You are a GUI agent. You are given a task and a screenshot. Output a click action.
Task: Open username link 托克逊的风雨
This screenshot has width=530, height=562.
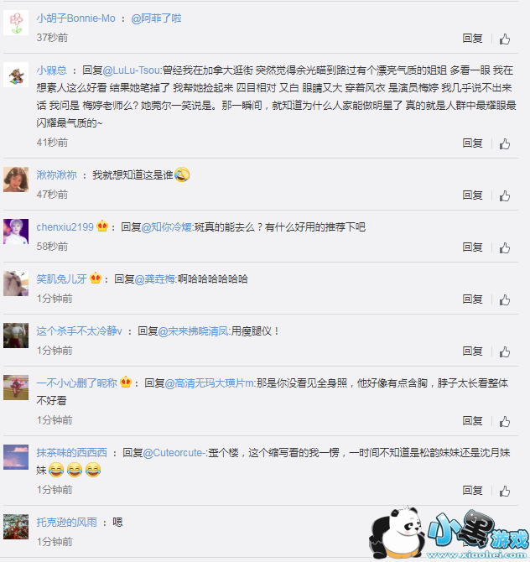coord(66,523)
